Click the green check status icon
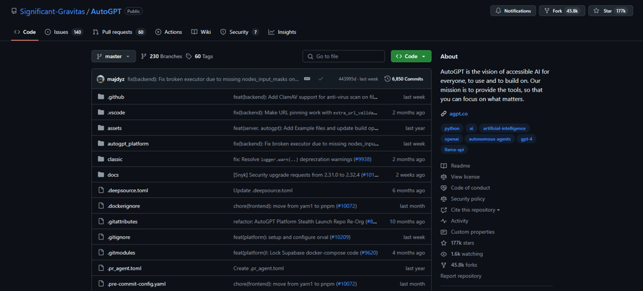 tap(321, 79)
